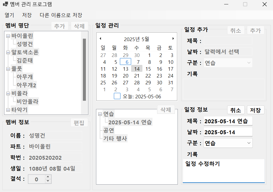Open 구분 dropdown in 일정 정보
The height and width of the screenshot is (192, 273).
(x=228, y=143)
